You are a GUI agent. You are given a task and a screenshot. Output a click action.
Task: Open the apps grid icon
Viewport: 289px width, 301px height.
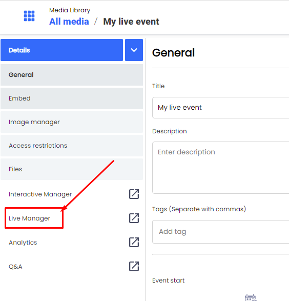(29, 16)
